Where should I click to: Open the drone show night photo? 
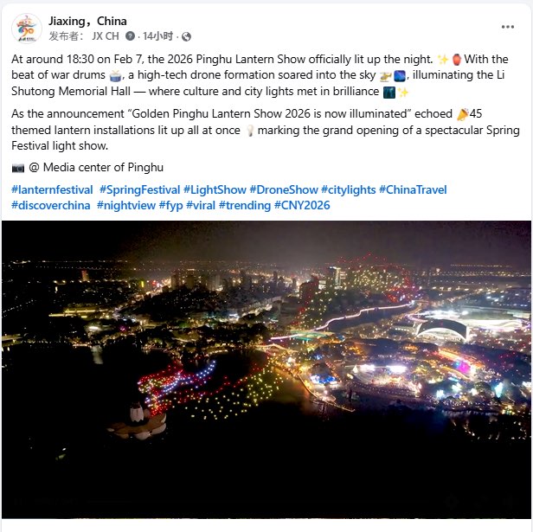pyautogui.click(x=266, y=370)
